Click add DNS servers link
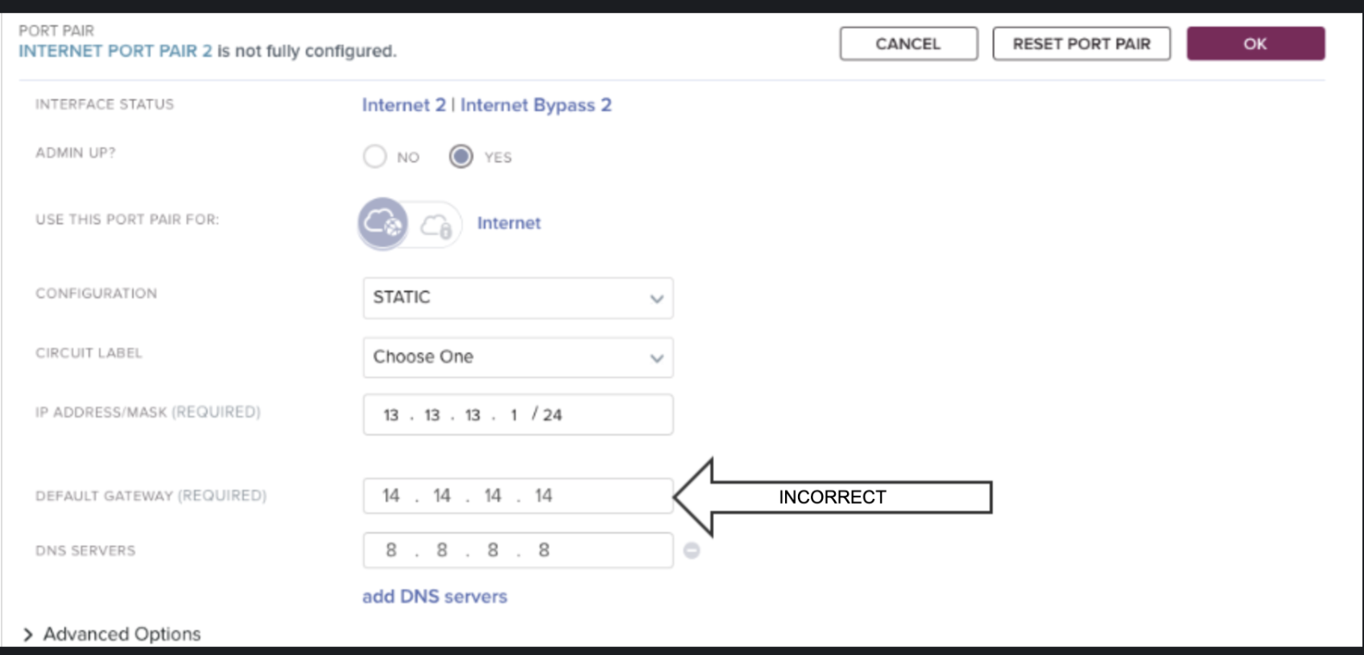Viewport: 1364px width, 655px height. click(435, 596)
